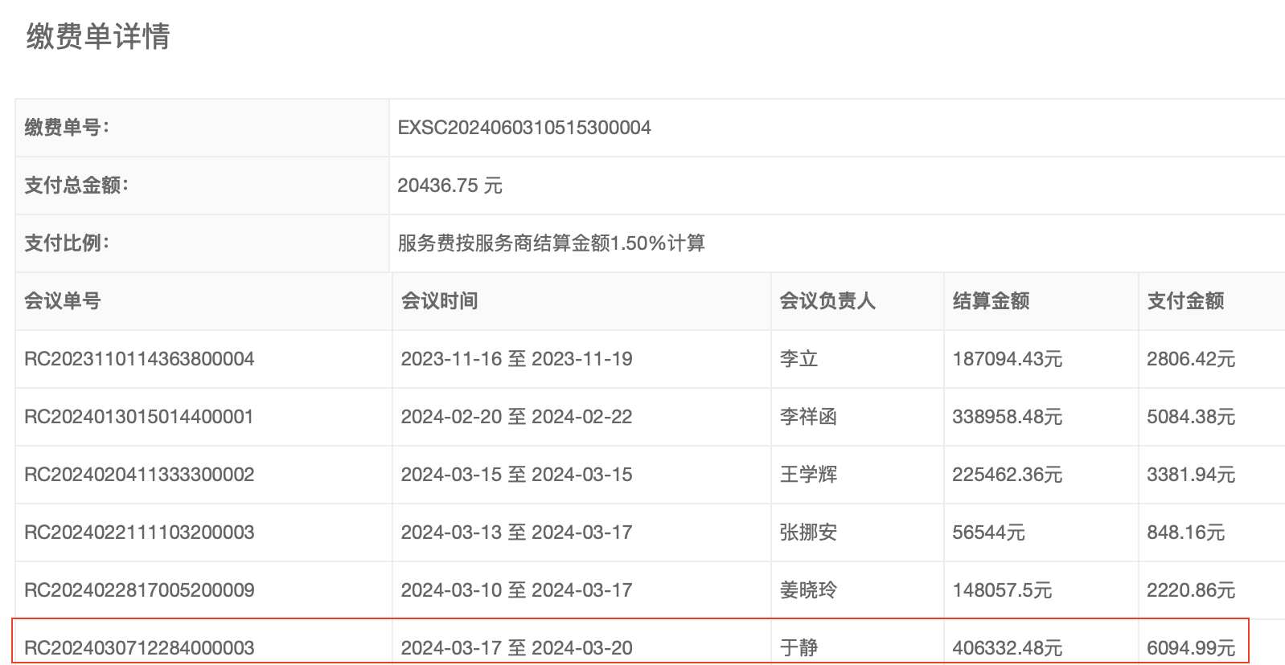The width and height of the screenshot is (1285, 665).
Task: Click payment amount 6094.99元
Action: (1190, 647)
